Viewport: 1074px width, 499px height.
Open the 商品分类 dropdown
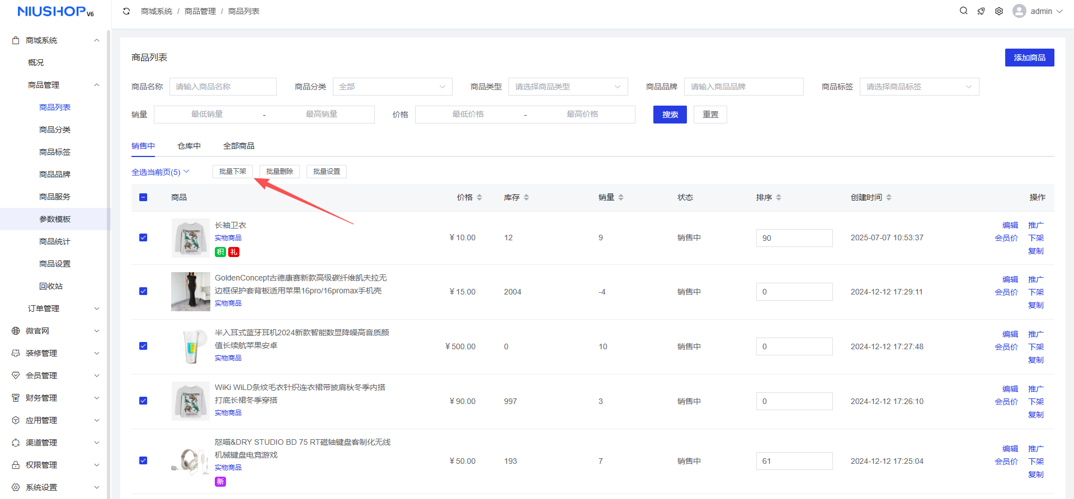click(x=392, y=87)
